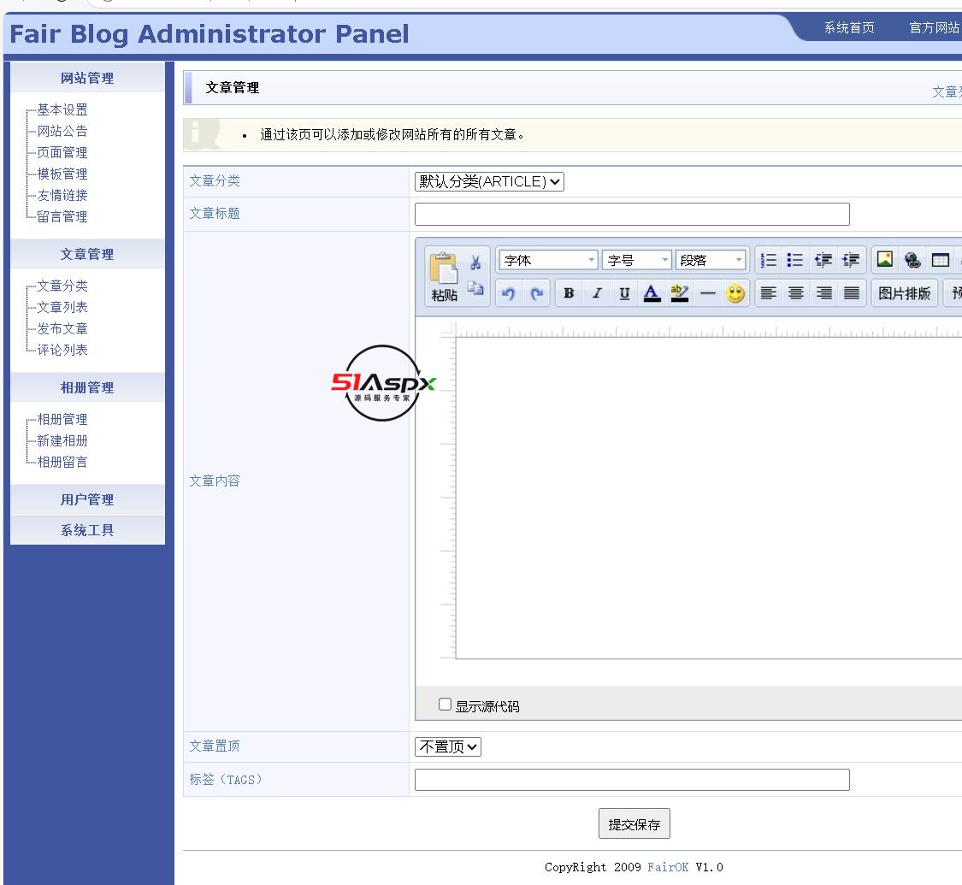
Task: Increase the paragraph indent
Action: (x=850, y=260)
